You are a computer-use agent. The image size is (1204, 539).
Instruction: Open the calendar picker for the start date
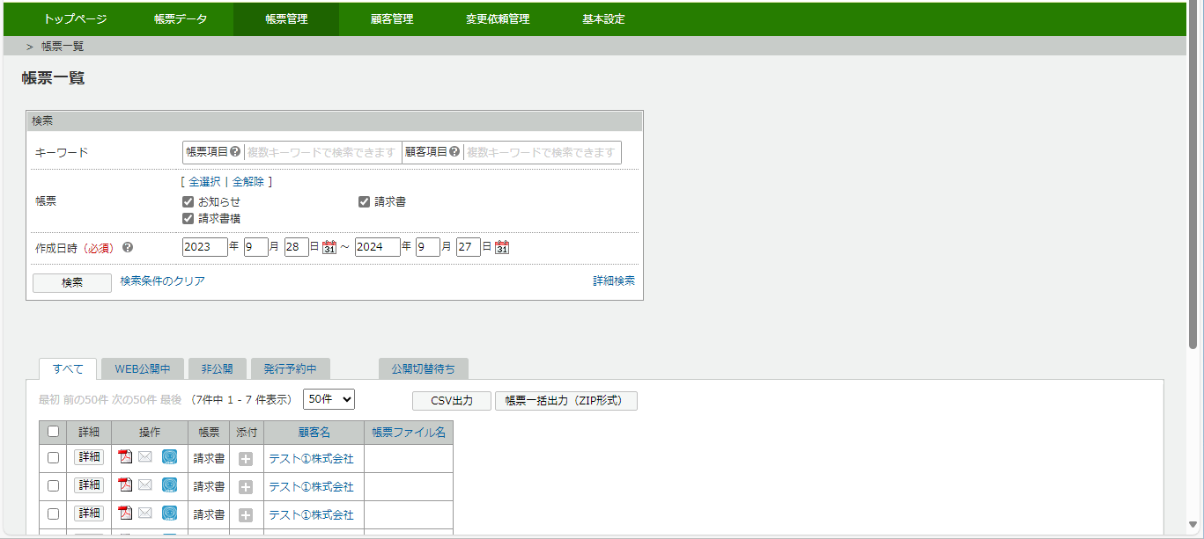point(329,246)
